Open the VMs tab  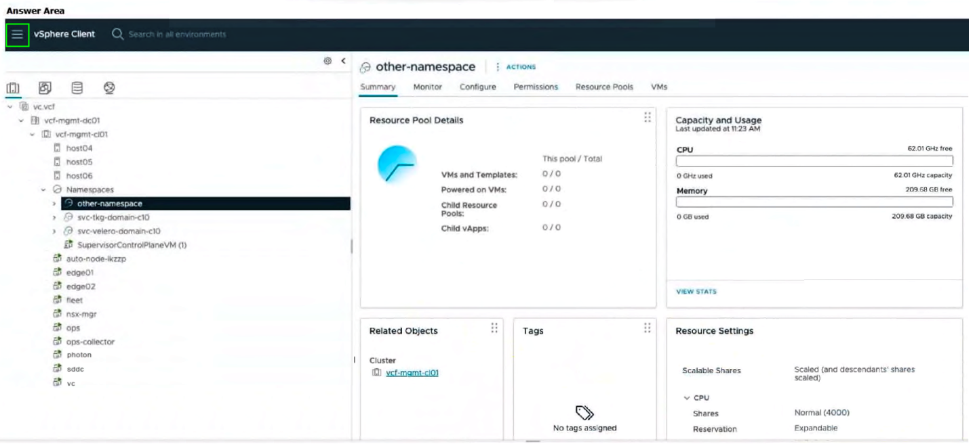pyautogui.click(x=659, y=87)
